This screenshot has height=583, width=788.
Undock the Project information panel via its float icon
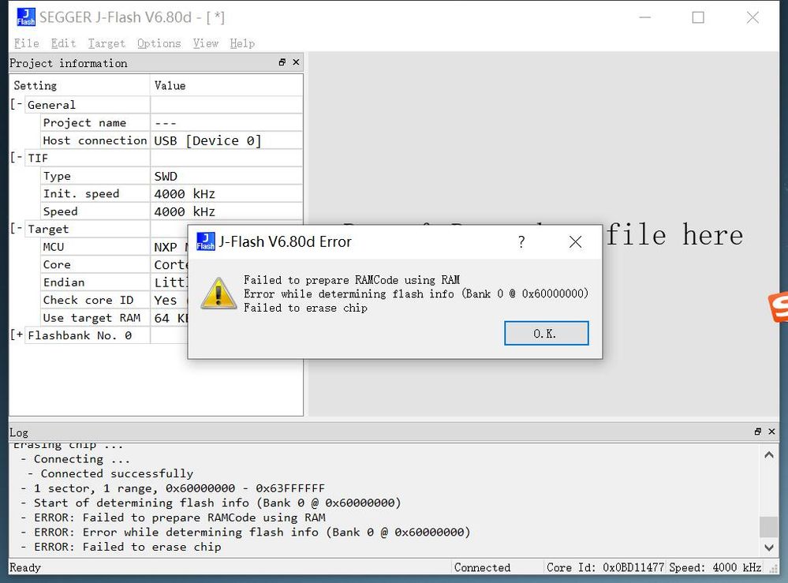click(x=282, y=62)
